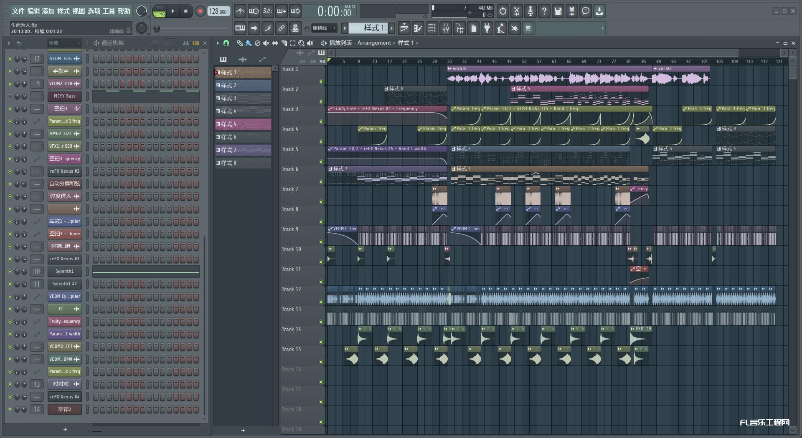Expand arrow after Arrangement in playlist title
Screen dimensions: 802x438
pyautogui.click(x=394, y=43)
